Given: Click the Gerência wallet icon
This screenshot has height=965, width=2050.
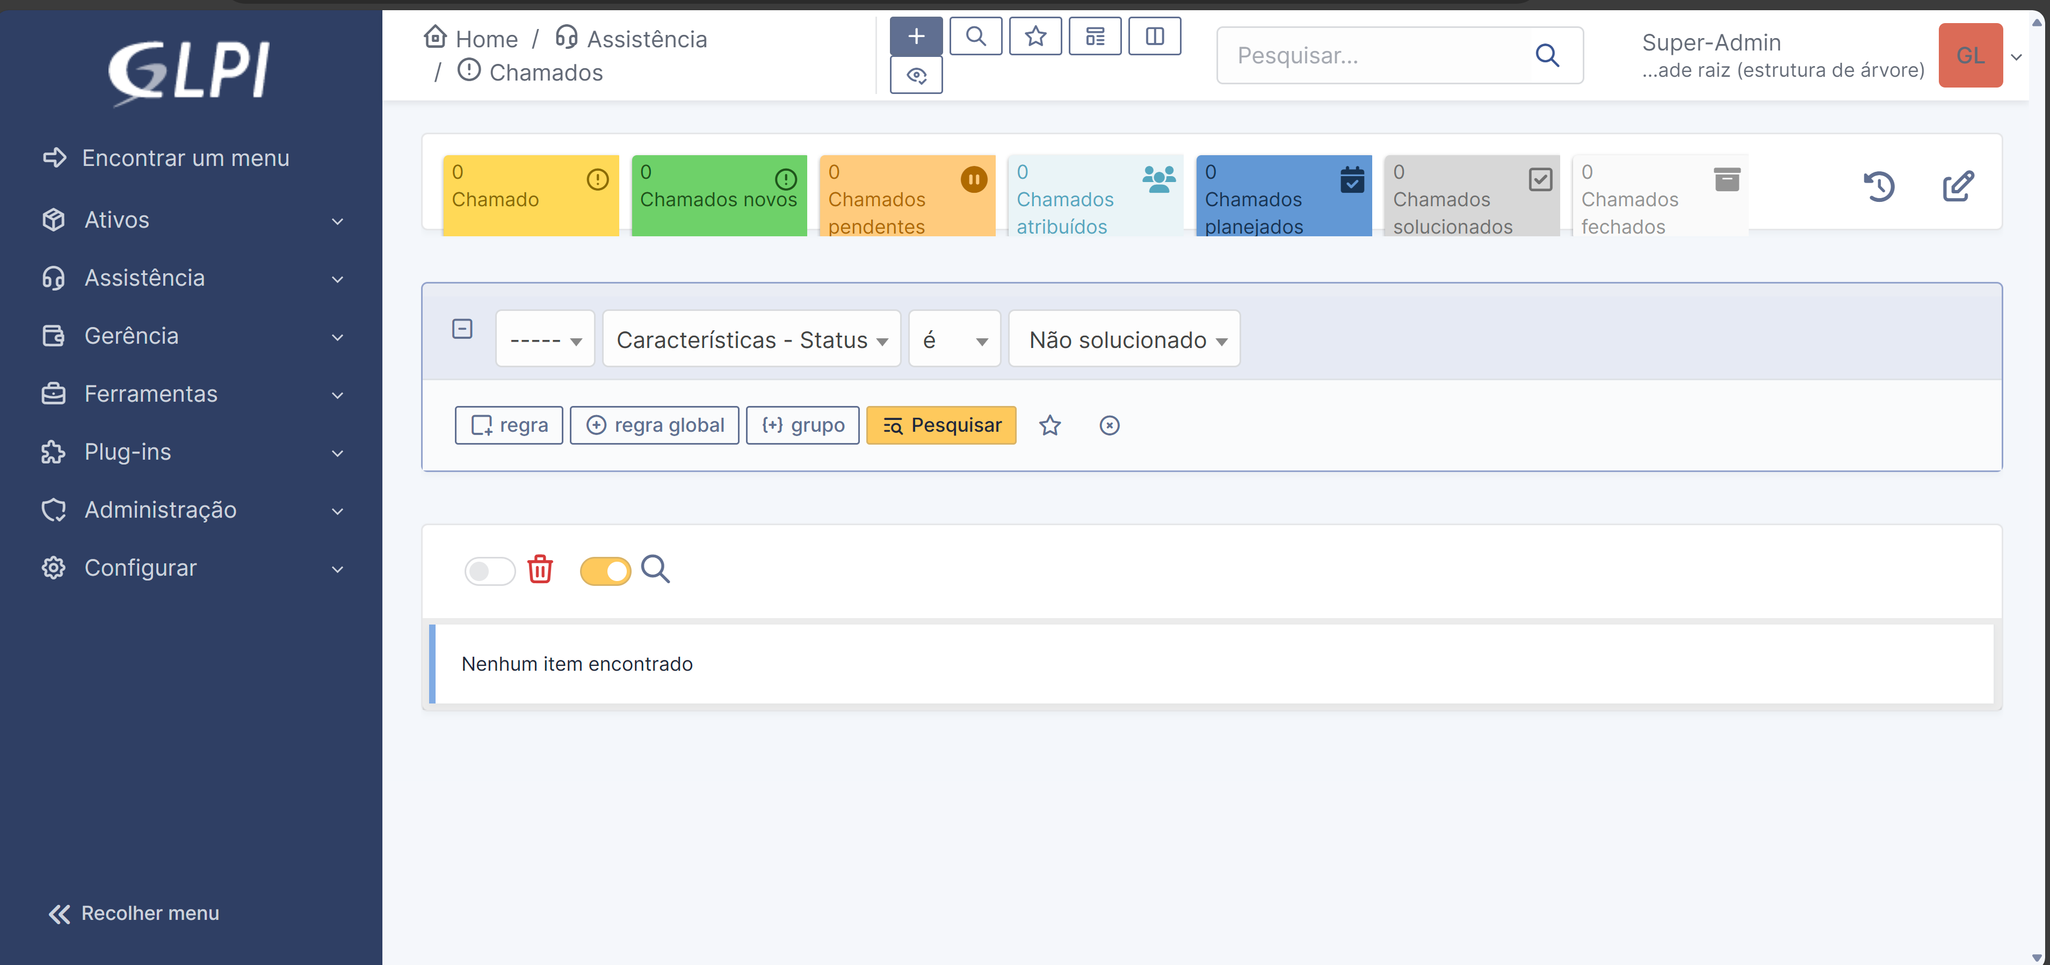Looking at the screenshot, I should pos(53,336).
